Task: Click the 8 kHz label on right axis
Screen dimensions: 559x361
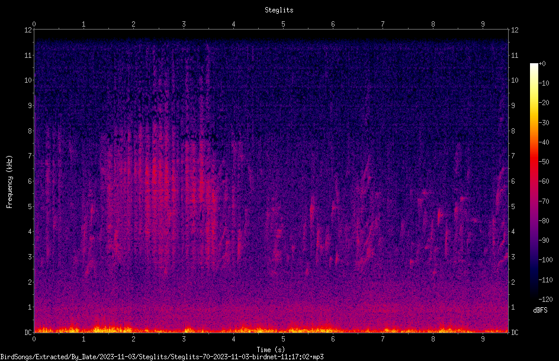Action: (513, 131)
